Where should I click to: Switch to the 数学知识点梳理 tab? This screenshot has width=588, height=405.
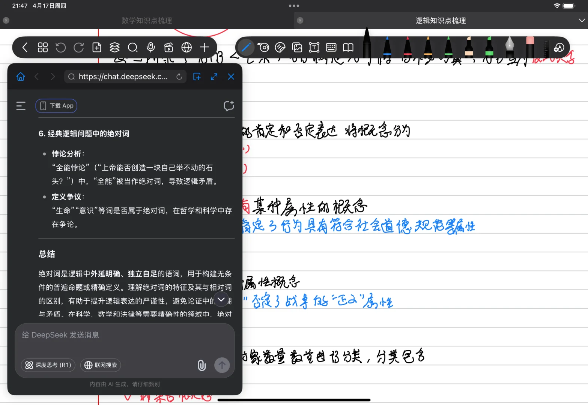point(147,20)
